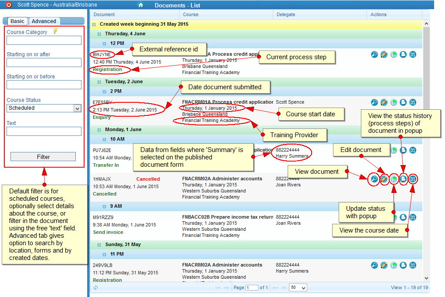Switch to the Basic tab
445x297 pixels.
click(x=17, y=21)
